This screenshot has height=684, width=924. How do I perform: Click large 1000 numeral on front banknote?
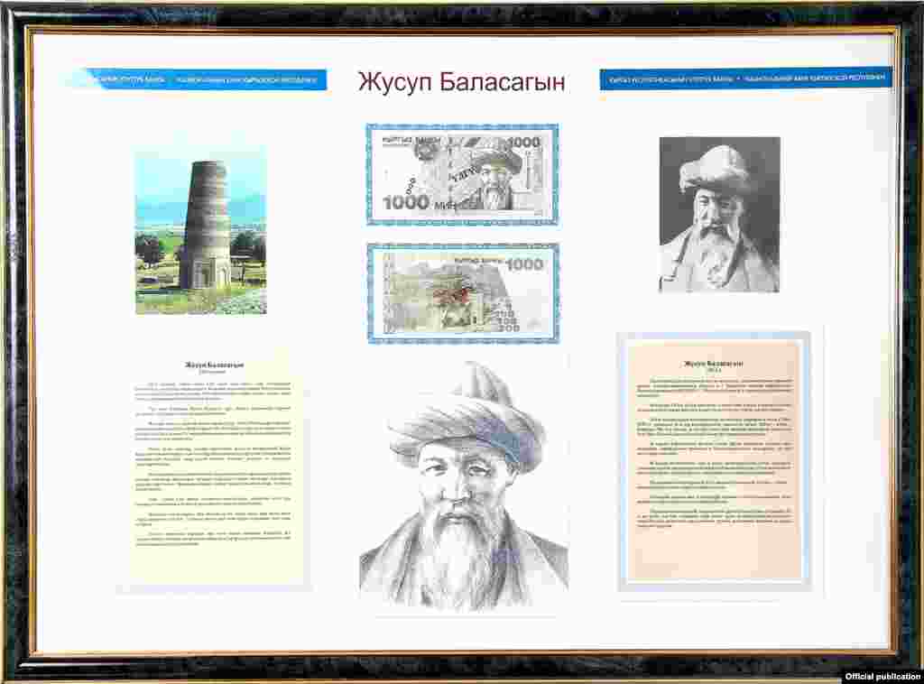[405, 203]
